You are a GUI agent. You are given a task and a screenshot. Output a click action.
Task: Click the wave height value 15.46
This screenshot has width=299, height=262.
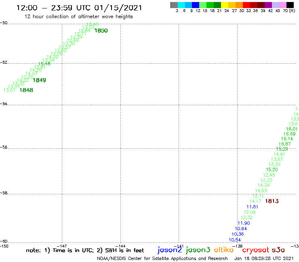(44, 64)
